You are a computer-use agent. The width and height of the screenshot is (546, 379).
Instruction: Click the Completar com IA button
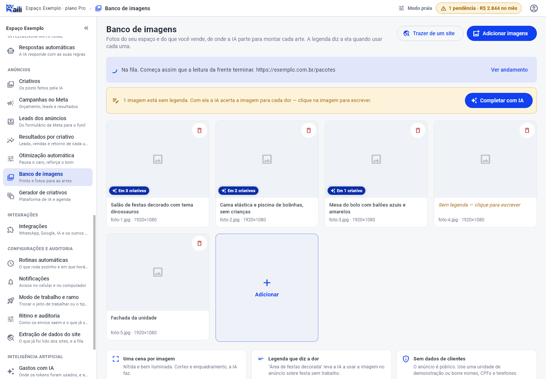tap(499, 100)
